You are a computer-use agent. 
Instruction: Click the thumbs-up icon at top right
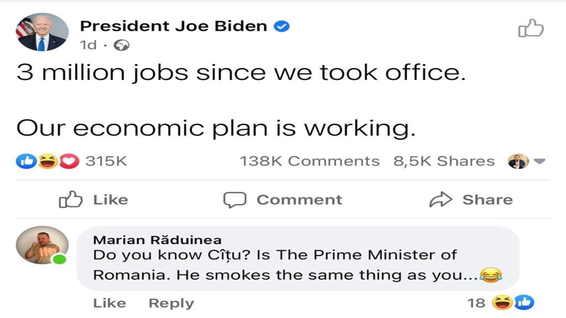click(x=531, y=28)
